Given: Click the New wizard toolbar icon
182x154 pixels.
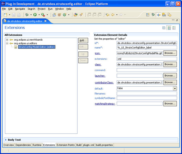Looking at the screenshot, I should pos(5,15).
